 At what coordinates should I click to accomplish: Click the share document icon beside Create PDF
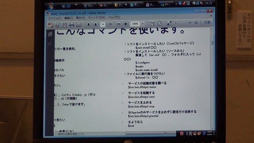[x=58, y=25]
